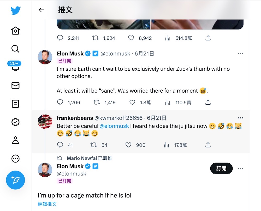261x211 pixels.
Task: Click the compose tweet button
Action: [x=15, y=180]
